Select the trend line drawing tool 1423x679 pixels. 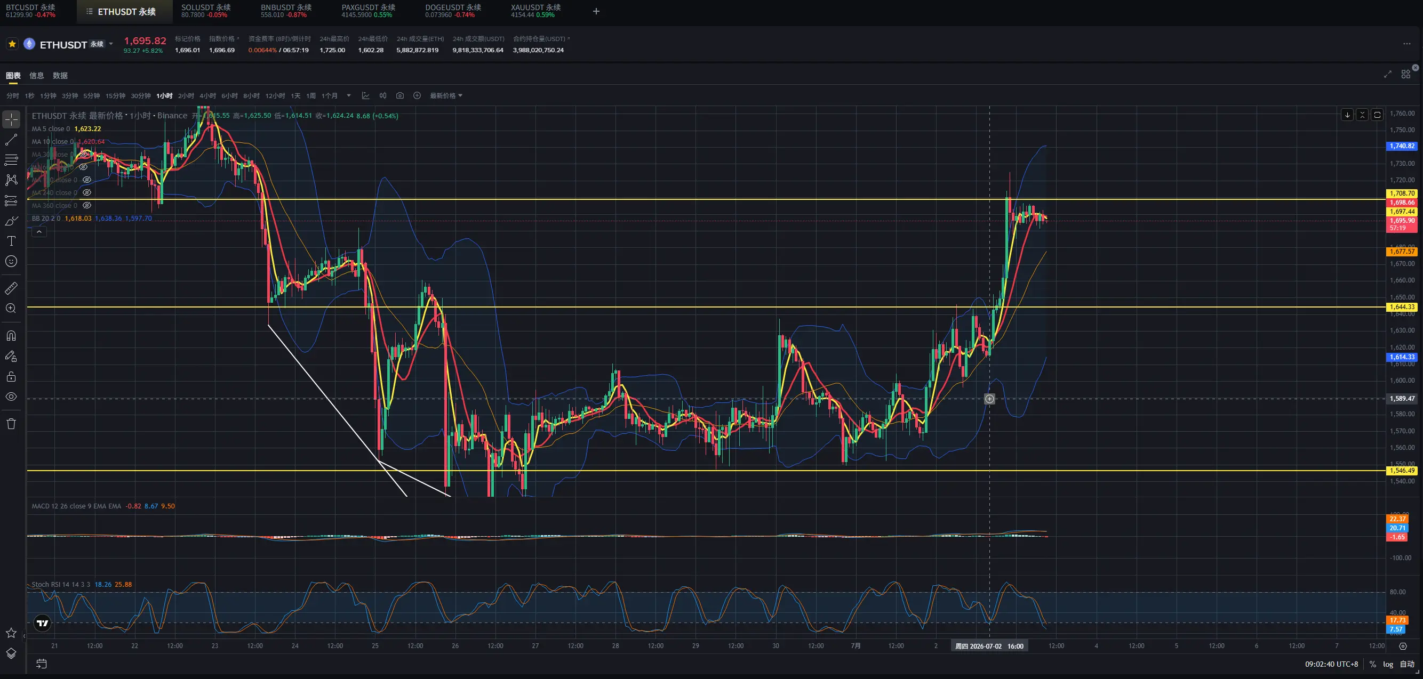(11, 140)
